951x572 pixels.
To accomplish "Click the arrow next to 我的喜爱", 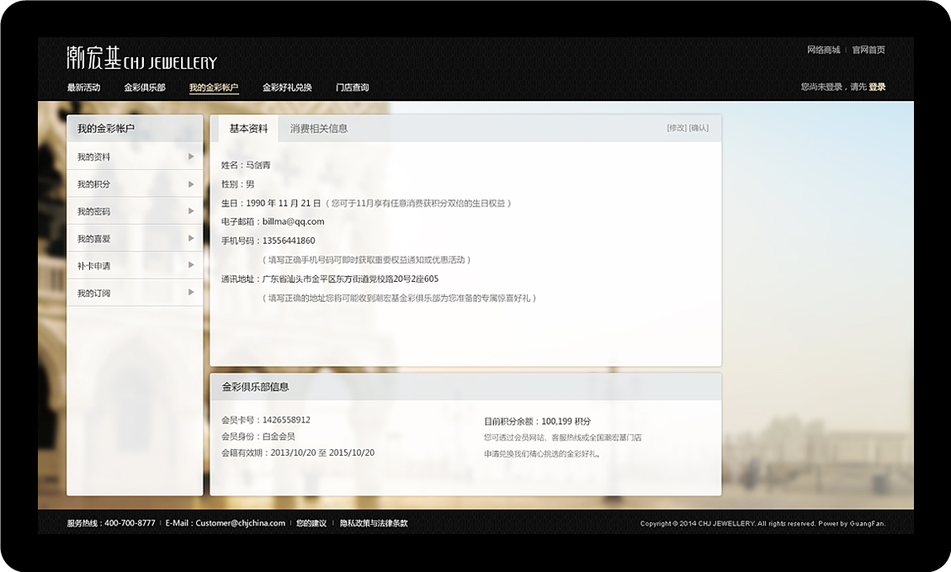I will pyautogui.click(x=191, y=238).
